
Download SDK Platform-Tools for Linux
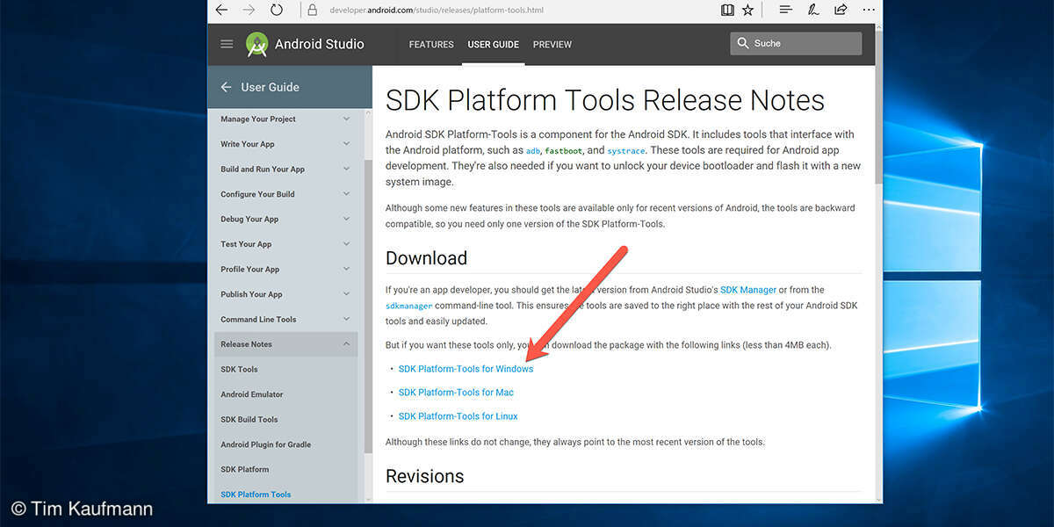458,416
